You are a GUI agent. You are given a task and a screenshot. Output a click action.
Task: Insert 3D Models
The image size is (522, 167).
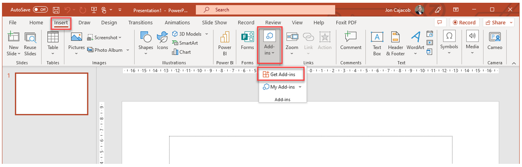click(187, 34)
